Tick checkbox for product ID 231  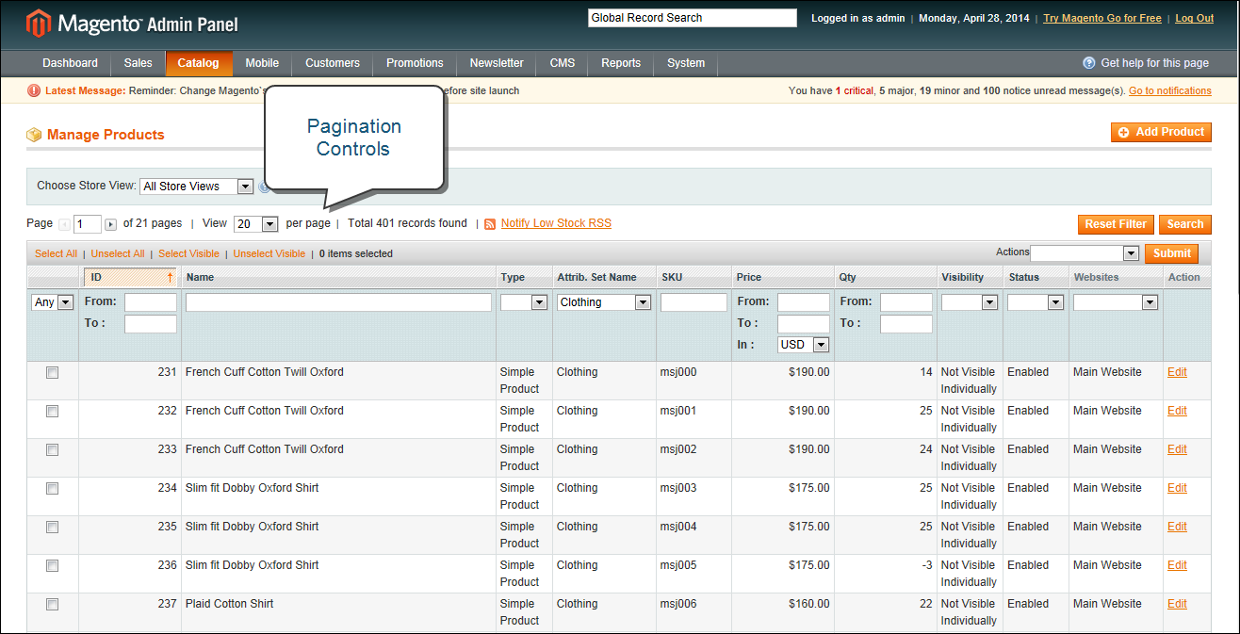click(x=53, y=373)
